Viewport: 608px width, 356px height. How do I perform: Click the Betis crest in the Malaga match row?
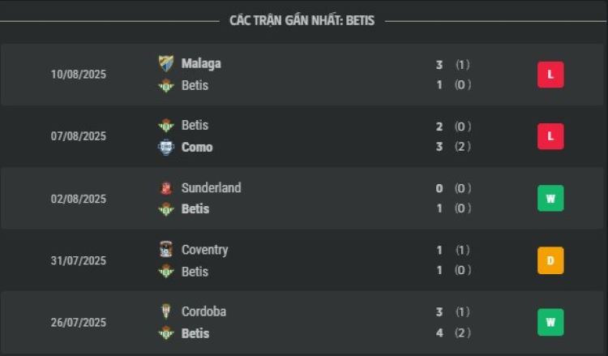point(166,85)
